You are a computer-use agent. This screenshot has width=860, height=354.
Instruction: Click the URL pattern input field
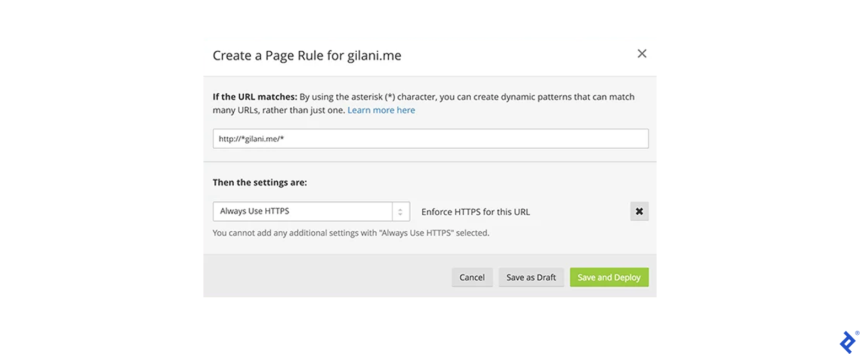click(431, 138)
